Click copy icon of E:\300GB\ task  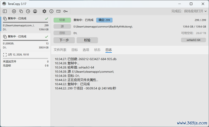point(5,37)
